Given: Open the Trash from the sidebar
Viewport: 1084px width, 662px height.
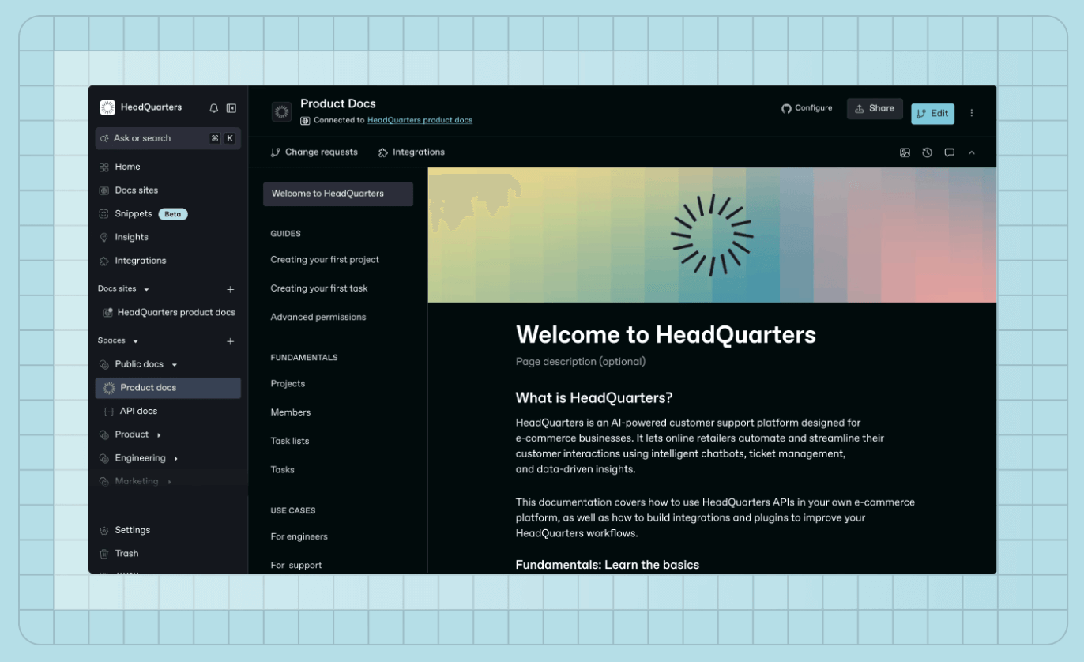Looking at the screenshot, I should tap(126, 553).
